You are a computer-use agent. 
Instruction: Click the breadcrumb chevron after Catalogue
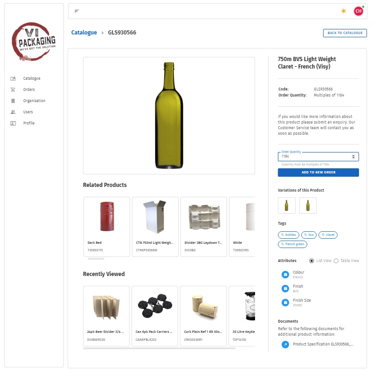point(103,33)
